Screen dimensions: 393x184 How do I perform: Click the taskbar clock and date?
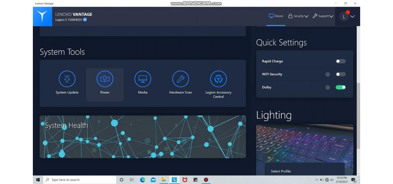(341, 180)
